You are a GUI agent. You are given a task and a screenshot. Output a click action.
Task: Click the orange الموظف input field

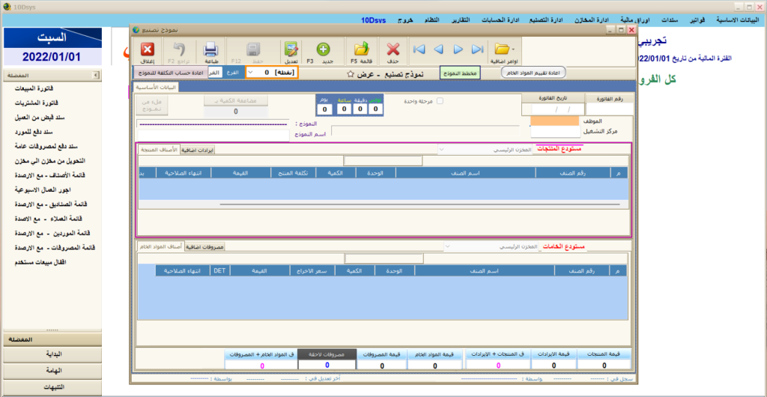(x=555, y=121)
